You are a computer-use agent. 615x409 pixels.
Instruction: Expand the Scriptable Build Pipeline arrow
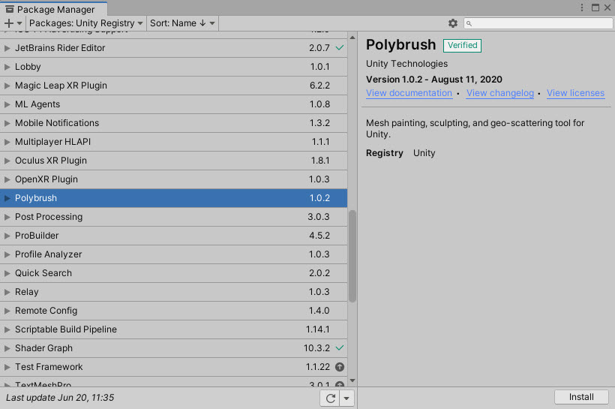7,329
